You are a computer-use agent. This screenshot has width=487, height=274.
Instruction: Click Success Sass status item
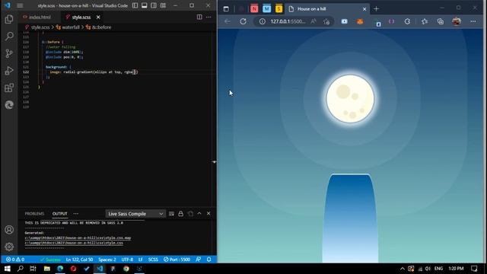pyautogui.click(x=50, y=260)
